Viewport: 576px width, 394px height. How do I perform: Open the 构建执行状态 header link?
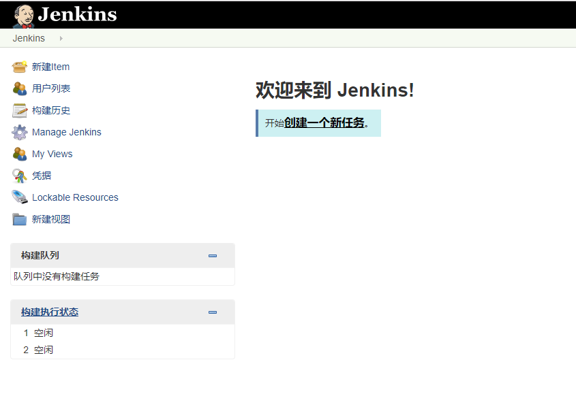pyautogui.click(x=50, y=312)
